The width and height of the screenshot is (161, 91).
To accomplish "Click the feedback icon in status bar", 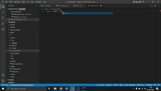I will pos(155,85).
